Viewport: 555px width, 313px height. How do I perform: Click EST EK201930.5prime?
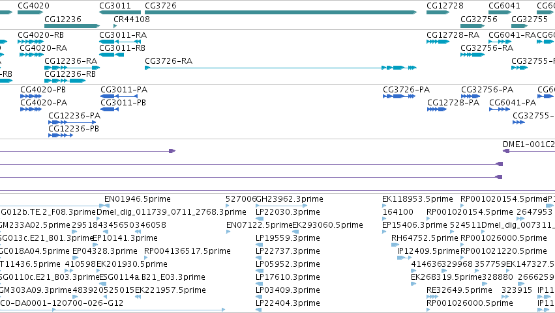click(132, 264)
